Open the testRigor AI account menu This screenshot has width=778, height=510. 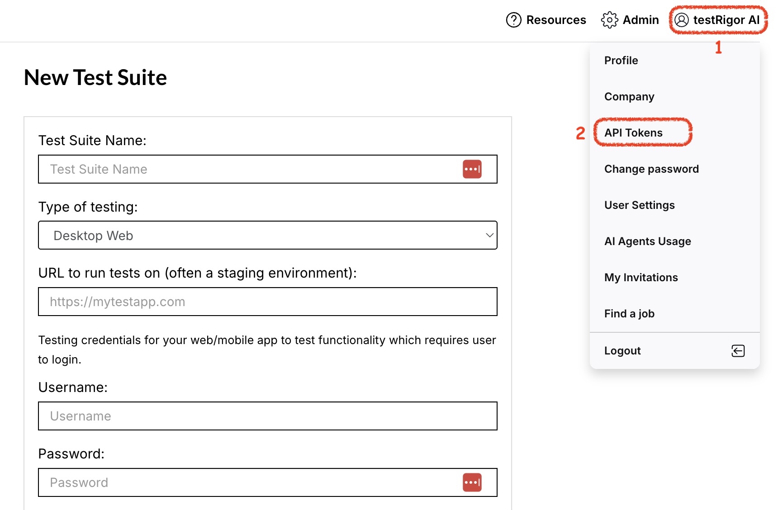717,20
